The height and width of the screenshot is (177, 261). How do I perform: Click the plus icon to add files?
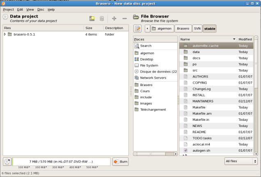pos(114,18)
